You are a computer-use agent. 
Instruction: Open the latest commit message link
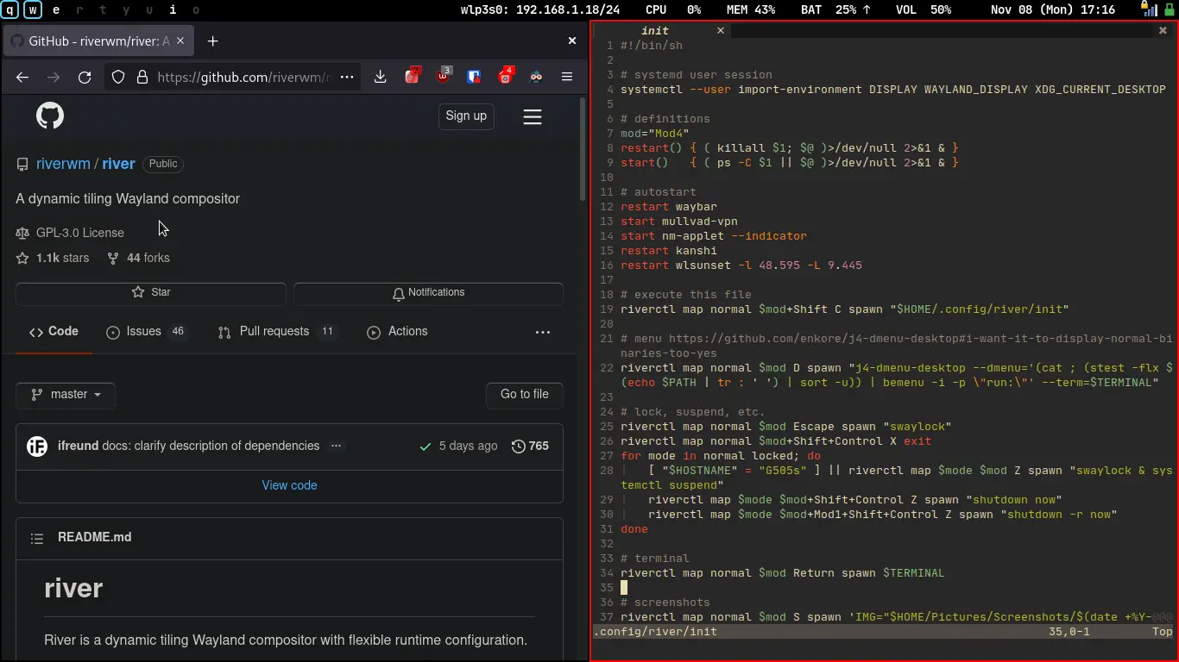tap(211, 446)
